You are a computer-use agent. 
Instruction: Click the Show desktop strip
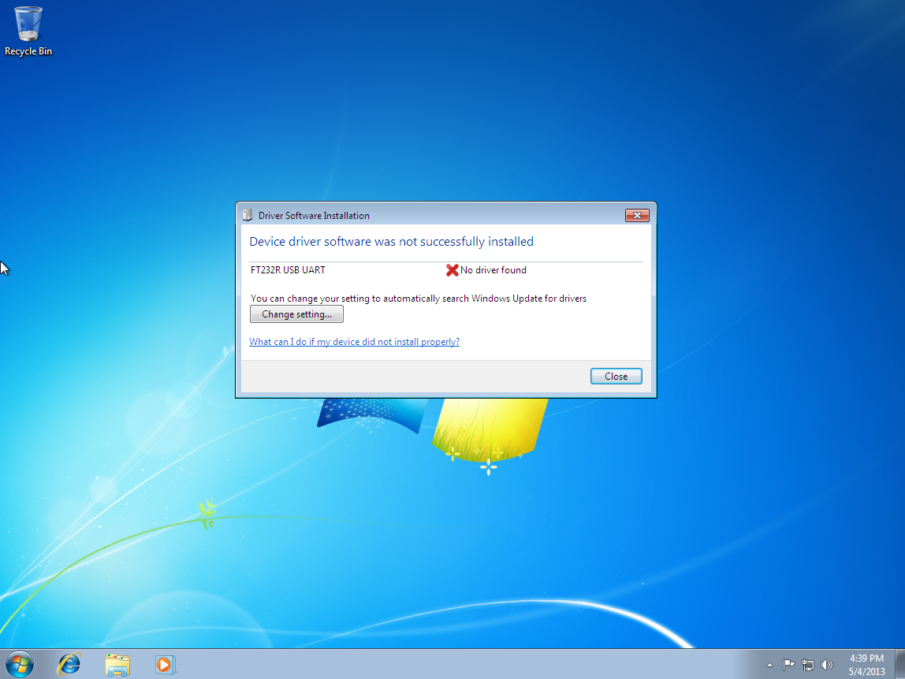point(899,665)
